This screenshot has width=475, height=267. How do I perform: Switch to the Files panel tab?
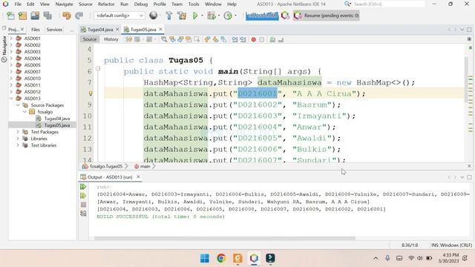coord(36,30)
